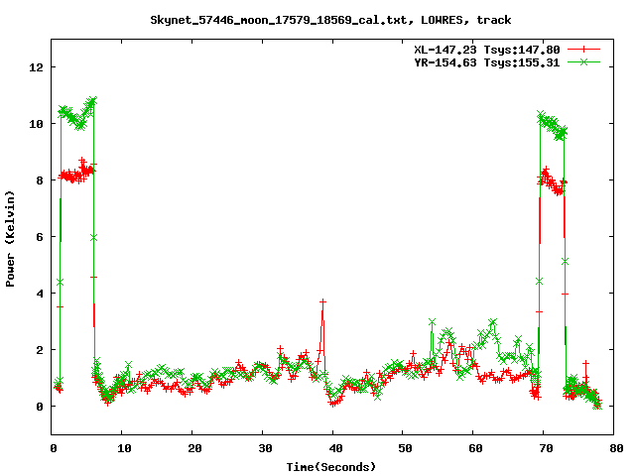
Task: Click the red spike peak near 38 seconds
Action: [322, 301]
